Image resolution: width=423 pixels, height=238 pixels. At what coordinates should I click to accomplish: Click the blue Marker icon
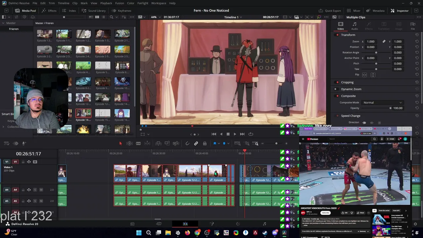(x=224, y=143)
